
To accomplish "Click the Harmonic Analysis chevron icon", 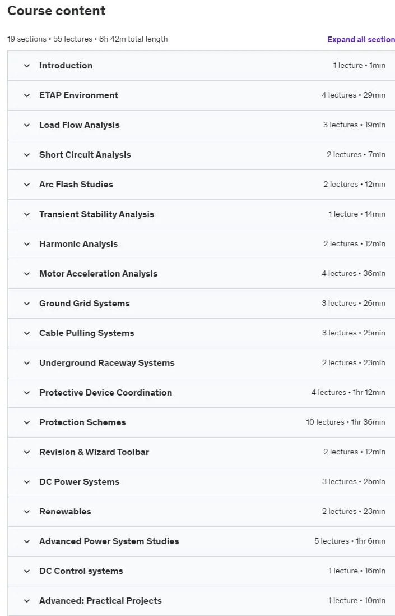I will point(27,244).
